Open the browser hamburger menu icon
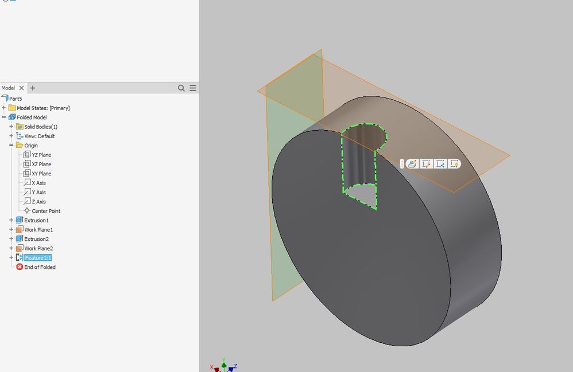This screenshot has width=573, height=372. coord(193,88)
